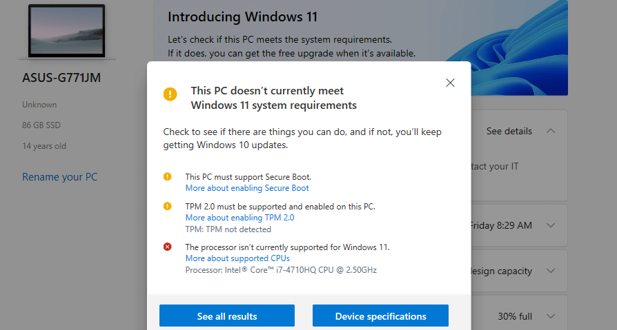The width and height of the screenshot is (617, 330).
Task: Expand the 30% full storage section
Action: tap(551, 316)
